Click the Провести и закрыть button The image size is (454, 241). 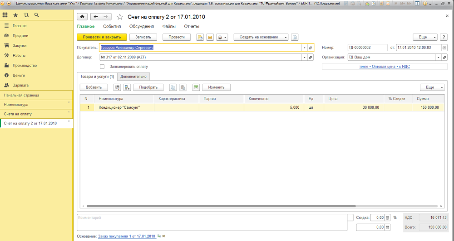click(102, 37)
